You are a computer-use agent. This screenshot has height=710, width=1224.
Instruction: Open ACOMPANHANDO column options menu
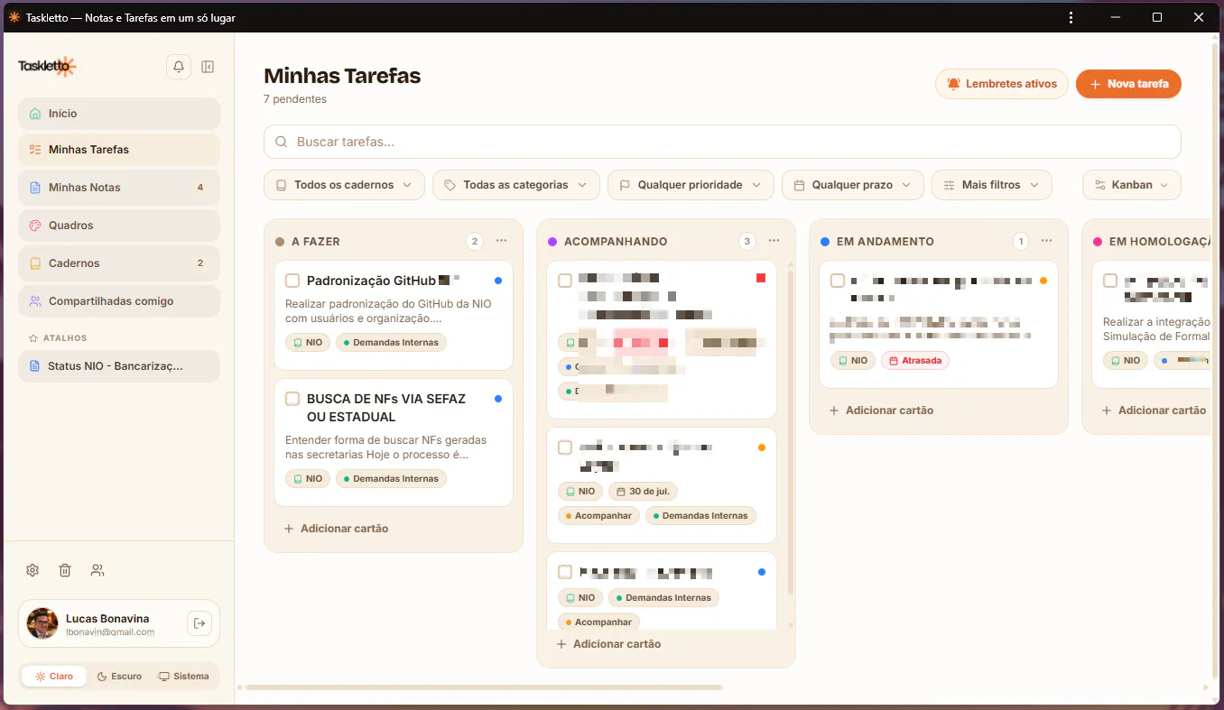click(774, 241)
